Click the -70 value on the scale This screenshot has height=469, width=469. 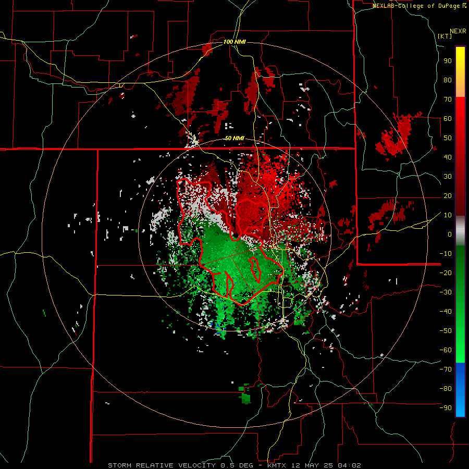click(446, 369)
